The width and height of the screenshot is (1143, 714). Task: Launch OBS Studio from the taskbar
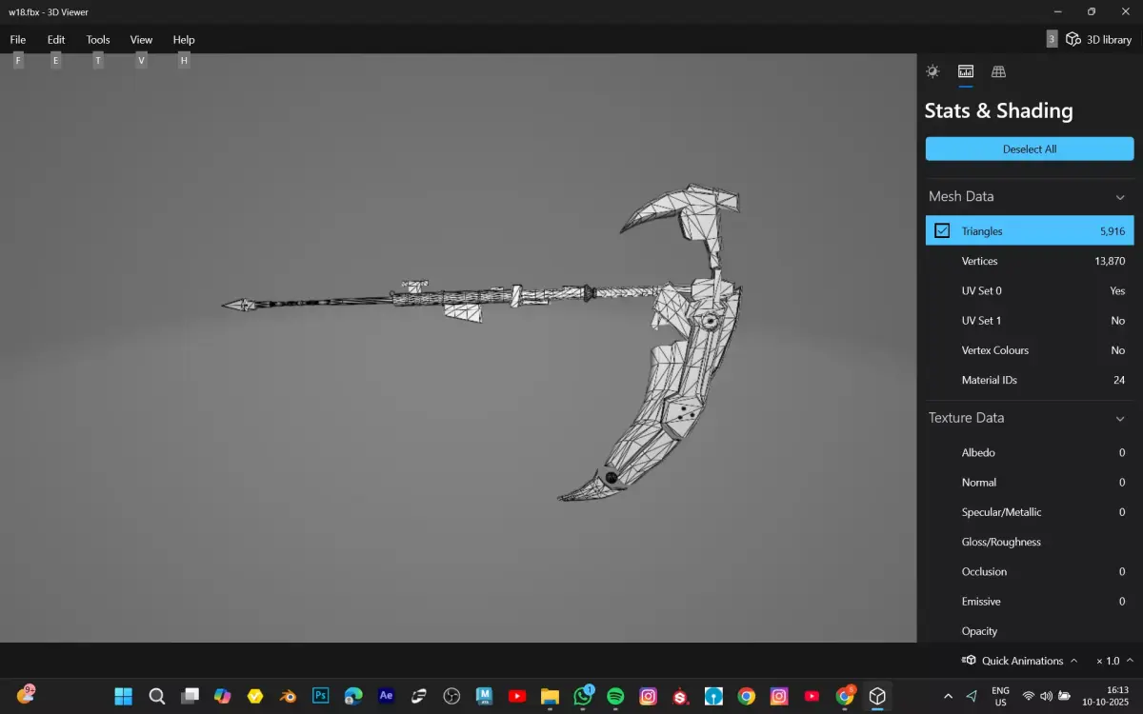(x=451, y=696)
